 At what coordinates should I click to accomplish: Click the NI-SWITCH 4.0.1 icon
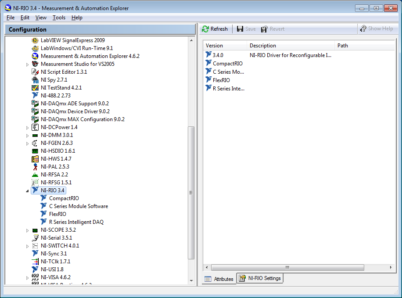pyautogui.click(x=35, y=246)
